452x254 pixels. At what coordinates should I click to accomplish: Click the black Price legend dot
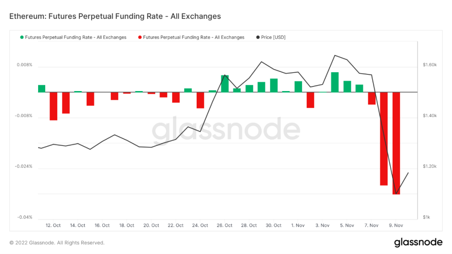pyautogui.click(x=258, y=38)
